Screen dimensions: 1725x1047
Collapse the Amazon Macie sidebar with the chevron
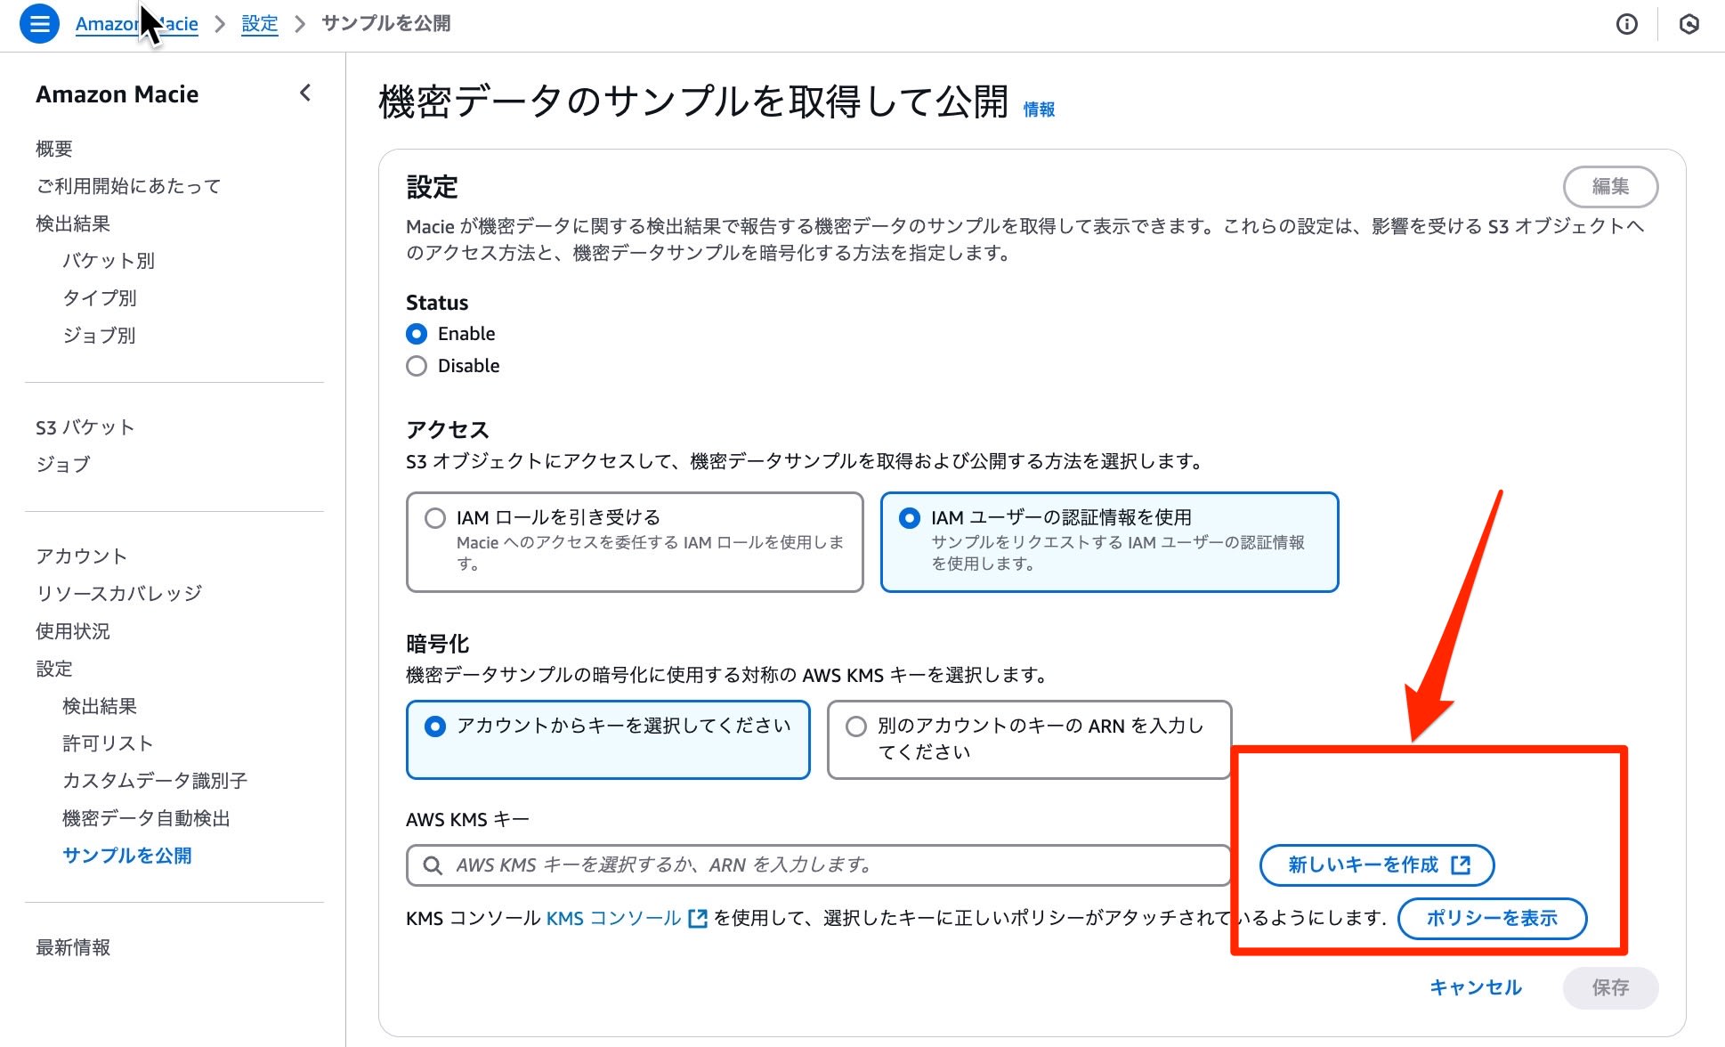click(305, 93)
